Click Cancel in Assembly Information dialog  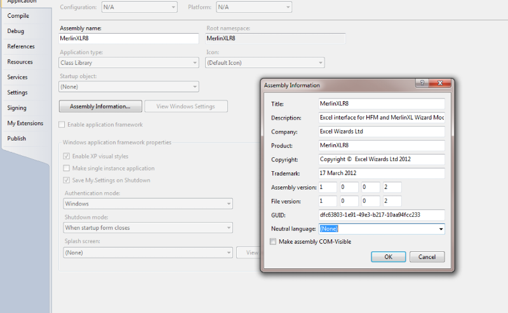427,257
